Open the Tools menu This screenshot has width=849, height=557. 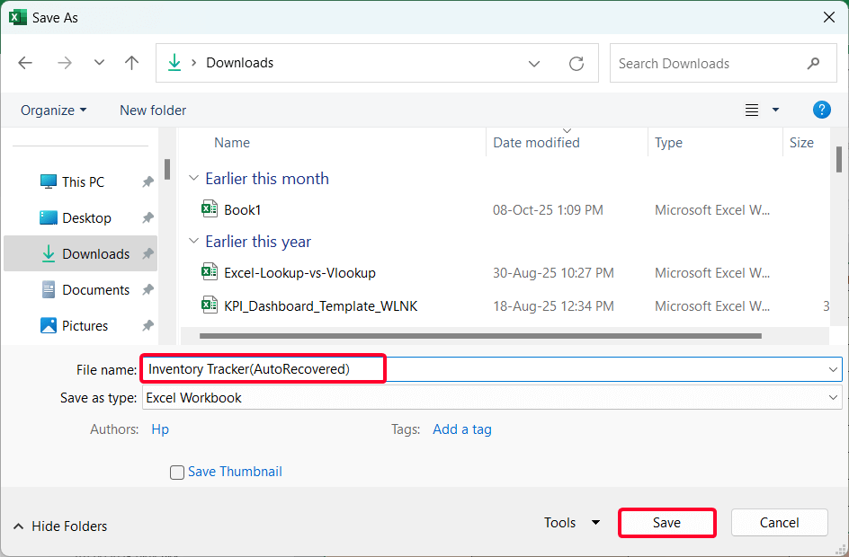pyautogui.click(x=571, y=522)
